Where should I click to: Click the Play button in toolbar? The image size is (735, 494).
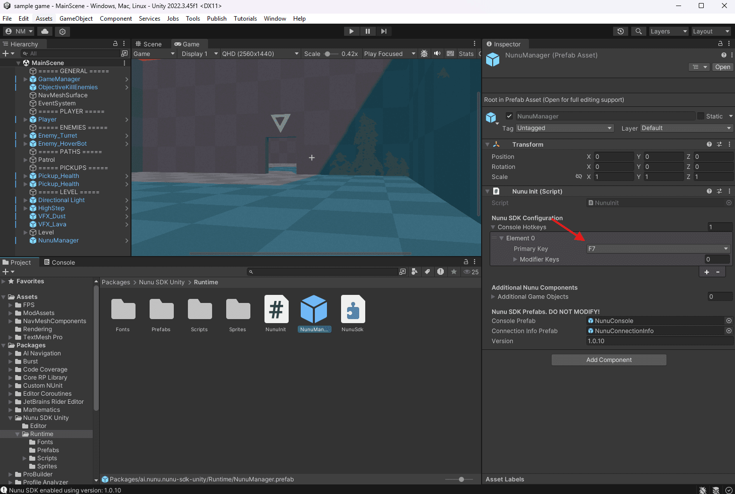351,31
